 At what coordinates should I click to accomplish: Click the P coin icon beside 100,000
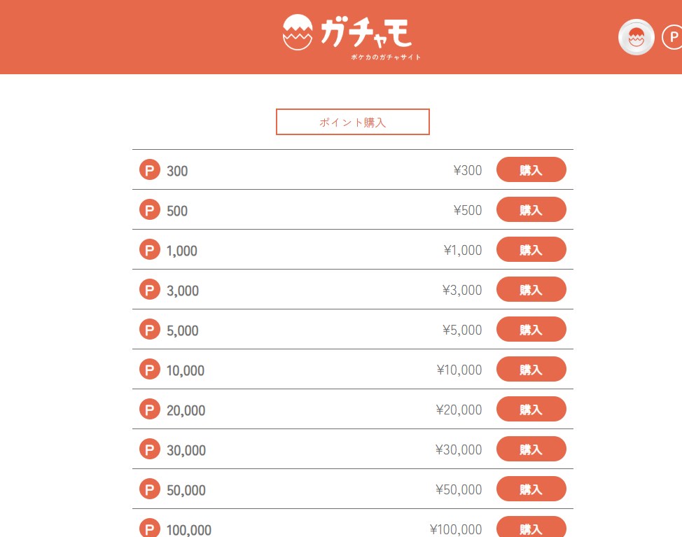tap(150, 528)
